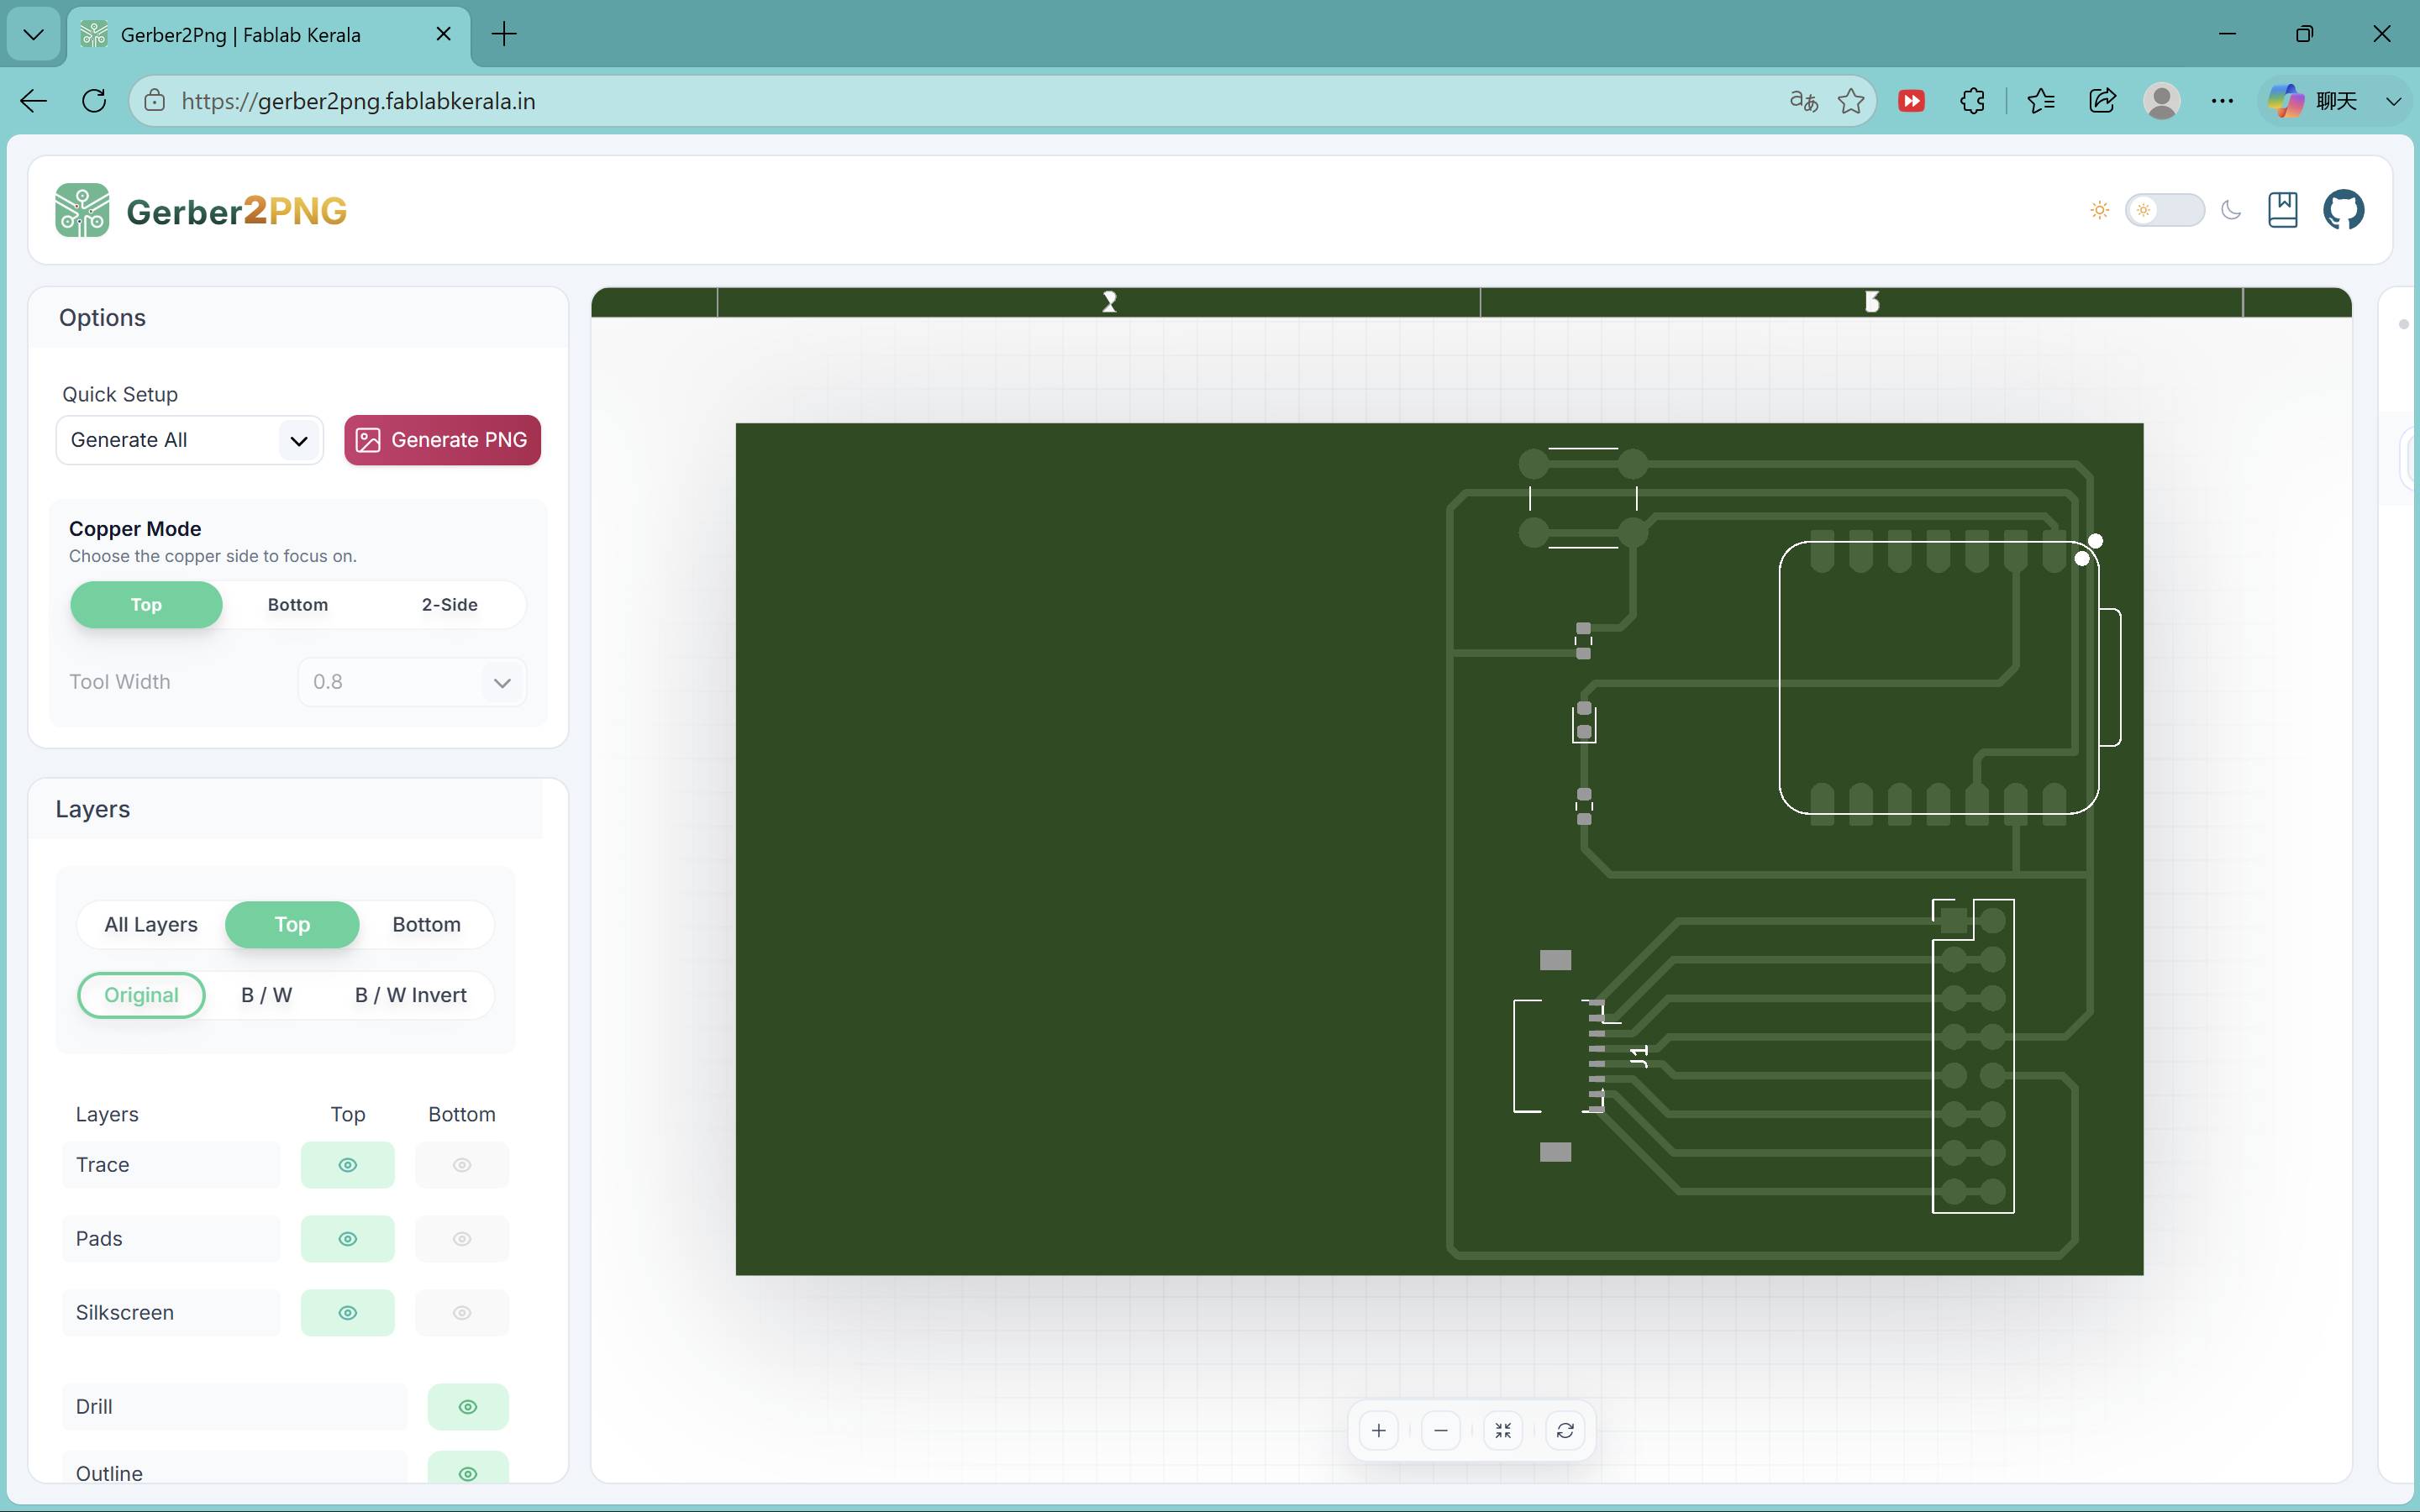The image size is (2420, 1512).
Task: Toggle Drill layer visibility
Action: point(468,1407)
